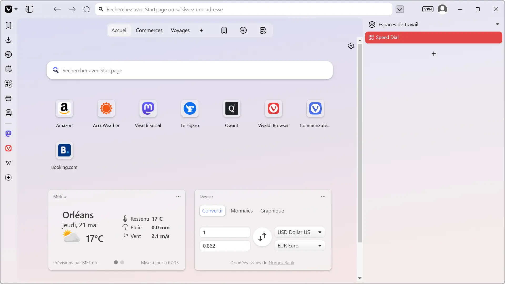Click the Startpage search field
The image size is (505, 284).
190,70
